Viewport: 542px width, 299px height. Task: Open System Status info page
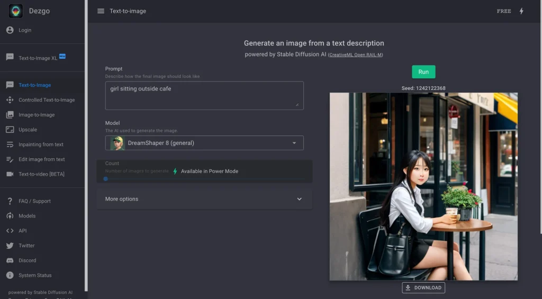tap(35, 275)
